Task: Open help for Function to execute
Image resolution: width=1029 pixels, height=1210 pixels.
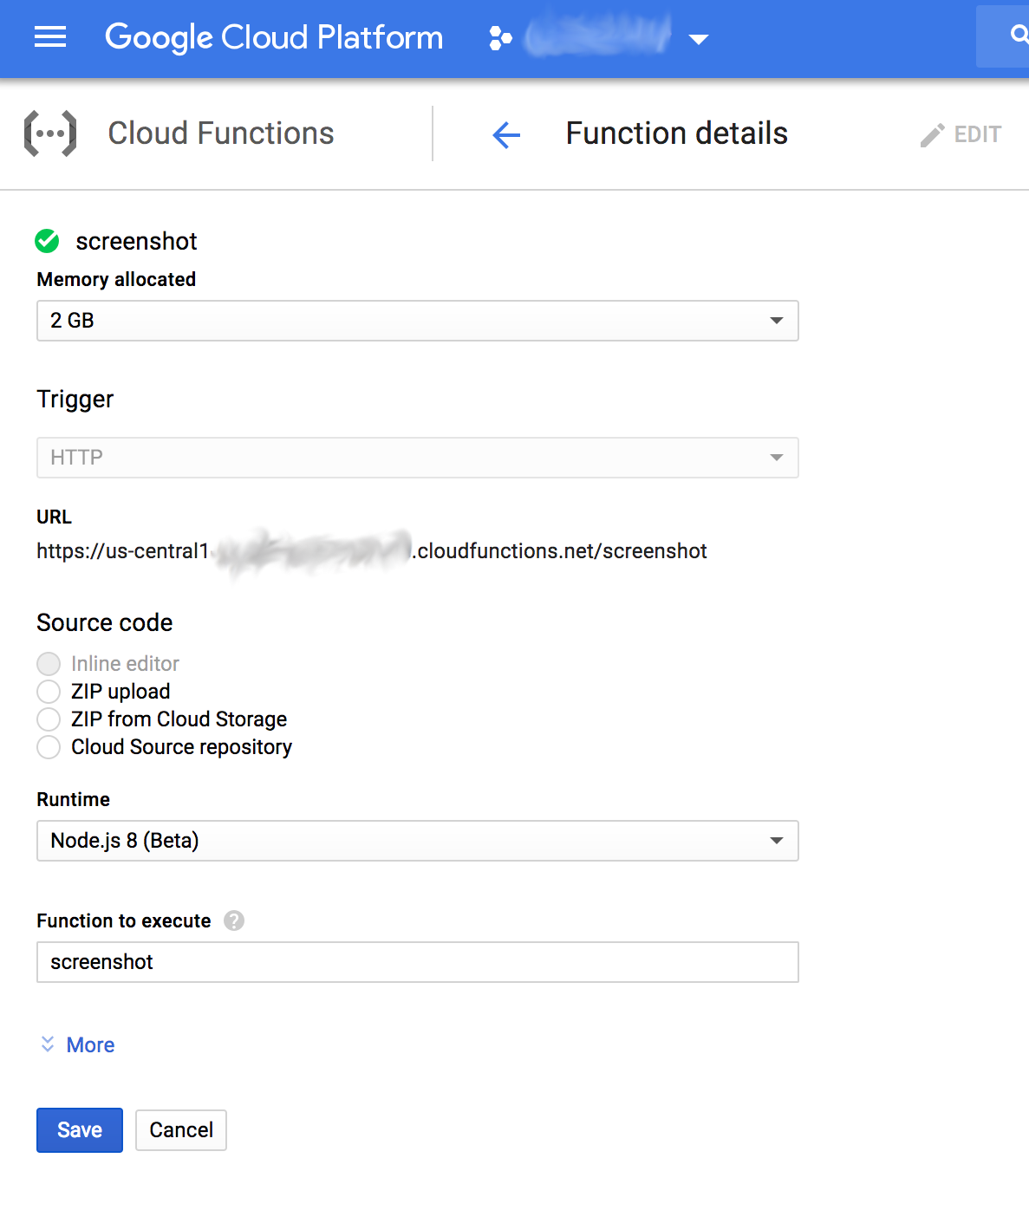Action: pos(234,921)
